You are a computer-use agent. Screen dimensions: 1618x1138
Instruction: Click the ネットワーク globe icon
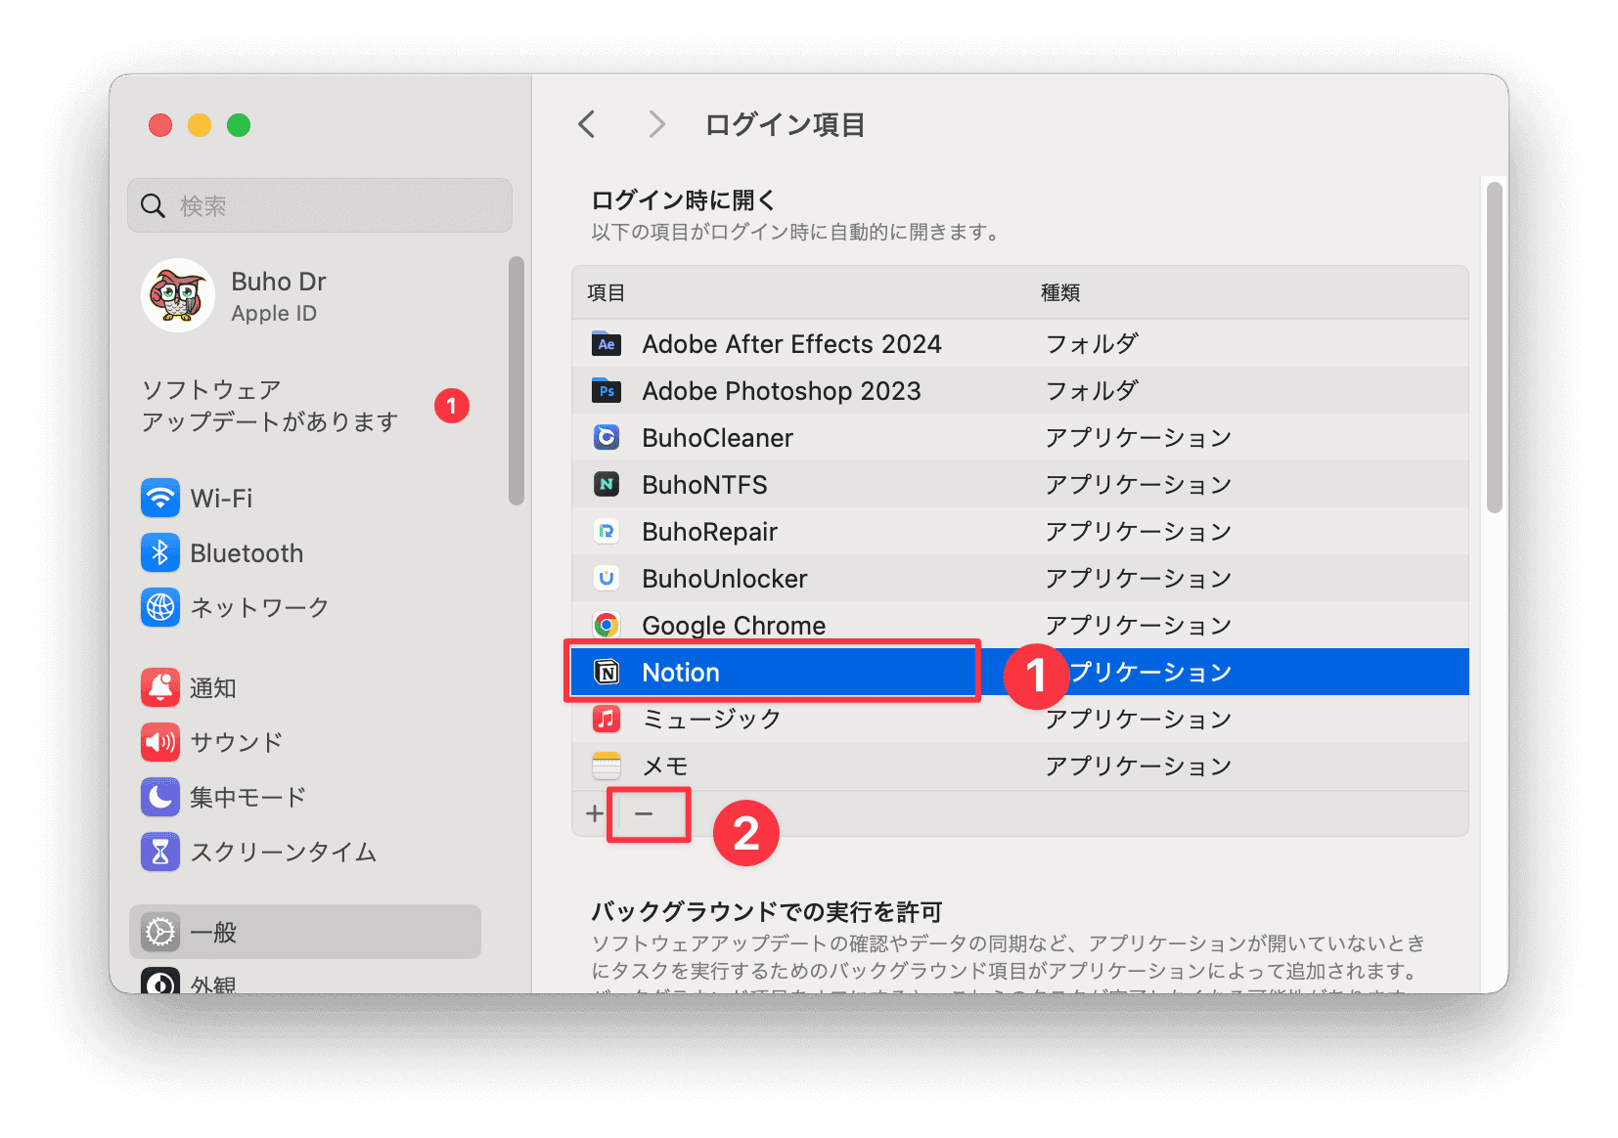click(x=160, y=607)
